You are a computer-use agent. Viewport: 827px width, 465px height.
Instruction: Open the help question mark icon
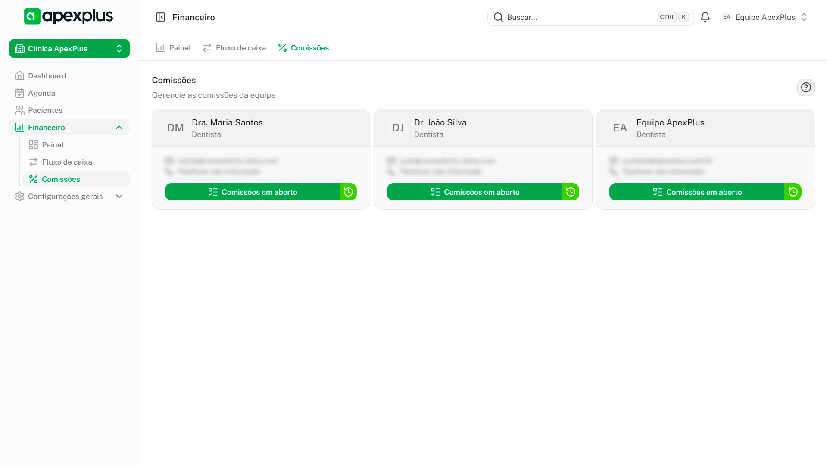pyautogui.click(x=805, y=87)
